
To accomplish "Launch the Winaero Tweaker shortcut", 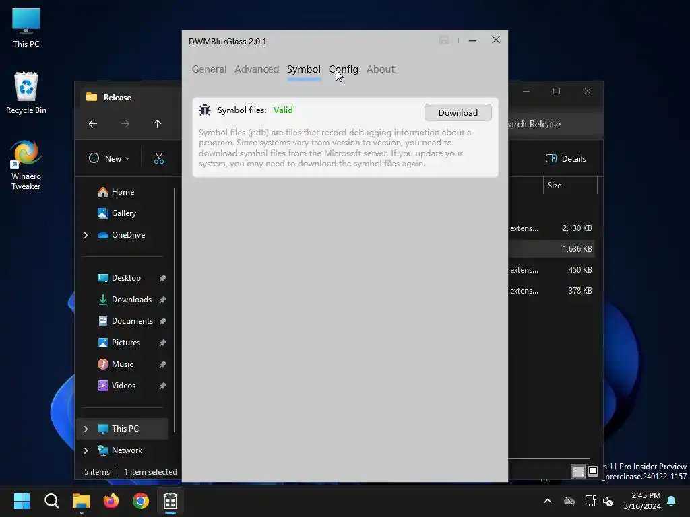I will [x=26, y=166].
